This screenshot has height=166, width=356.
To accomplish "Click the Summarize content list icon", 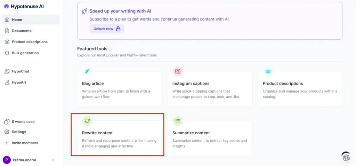I will tap(178, 121).
